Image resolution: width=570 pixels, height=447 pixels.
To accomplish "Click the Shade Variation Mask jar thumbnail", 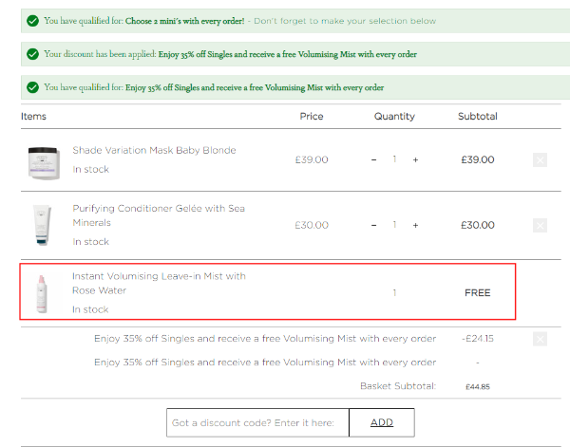I will [43, 159].
